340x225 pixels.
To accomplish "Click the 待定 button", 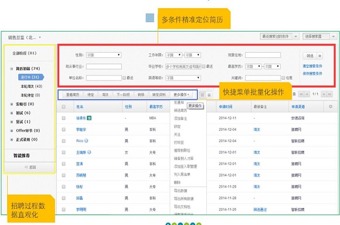I will (91, 95).
